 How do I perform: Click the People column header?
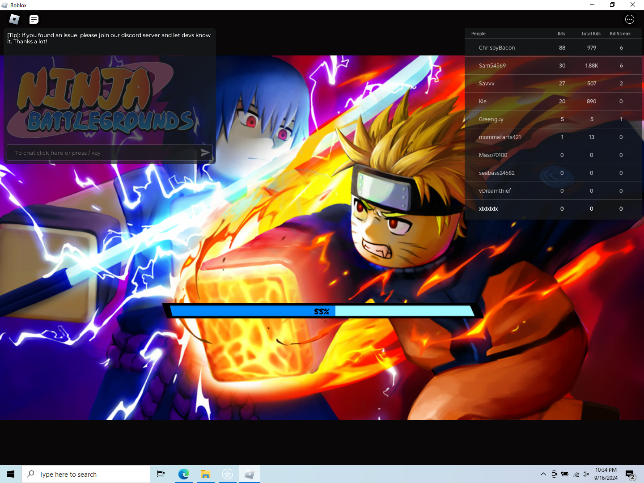[478, 34]
